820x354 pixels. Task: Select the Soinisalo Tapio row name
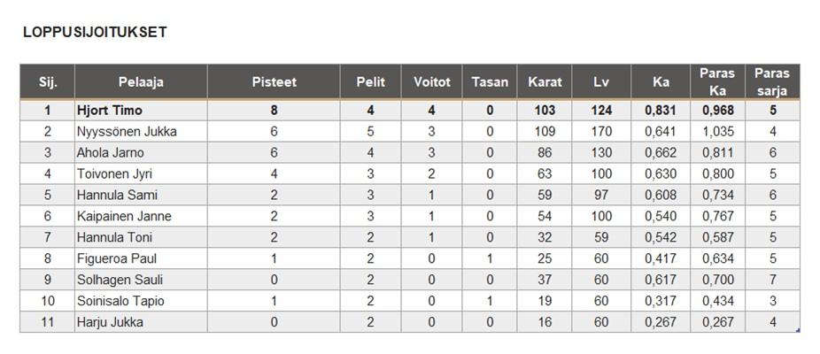pos(120,302)
